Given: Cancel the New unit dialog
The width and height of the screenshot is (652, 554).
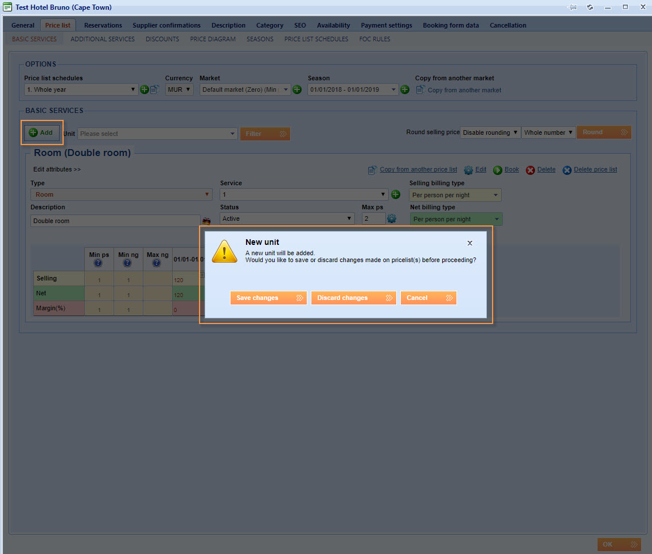Looking at the screenshot, I should coord(429,298).
